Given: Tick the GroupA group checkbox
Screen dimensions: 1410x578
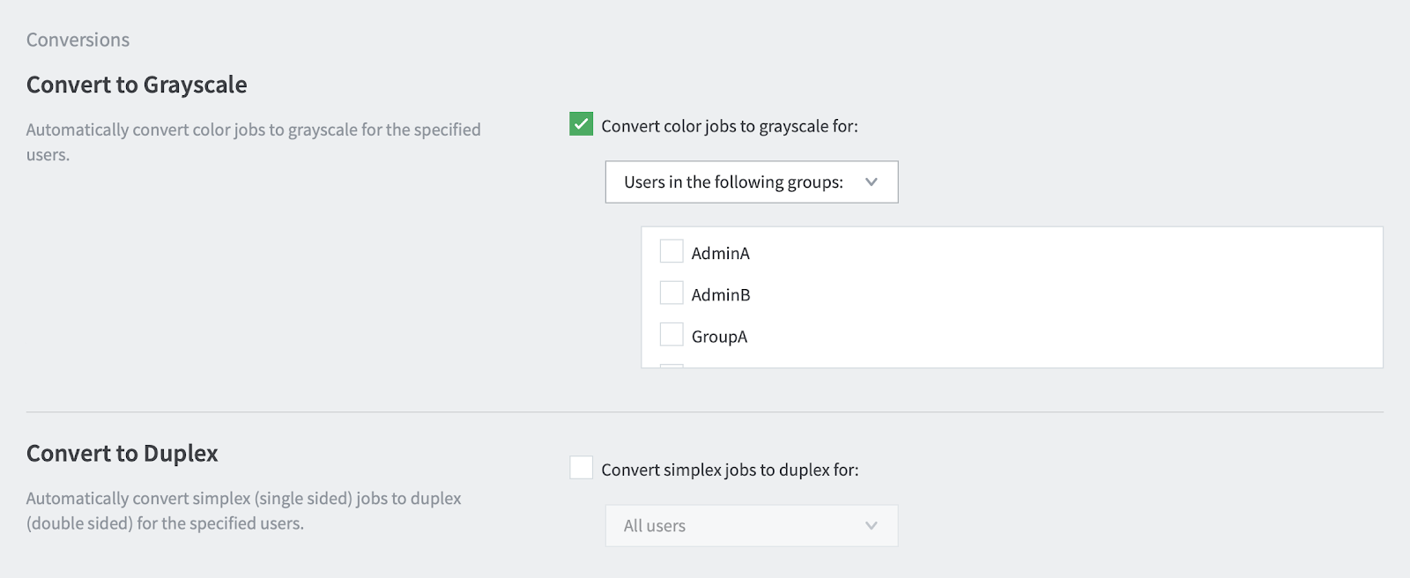Looking at the screenshot, I should pos(672,335).
